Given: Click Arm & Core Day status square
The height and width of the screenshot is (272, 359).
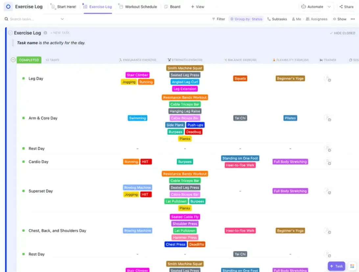Looking at the screenshot, I should [x=23, y=118].
